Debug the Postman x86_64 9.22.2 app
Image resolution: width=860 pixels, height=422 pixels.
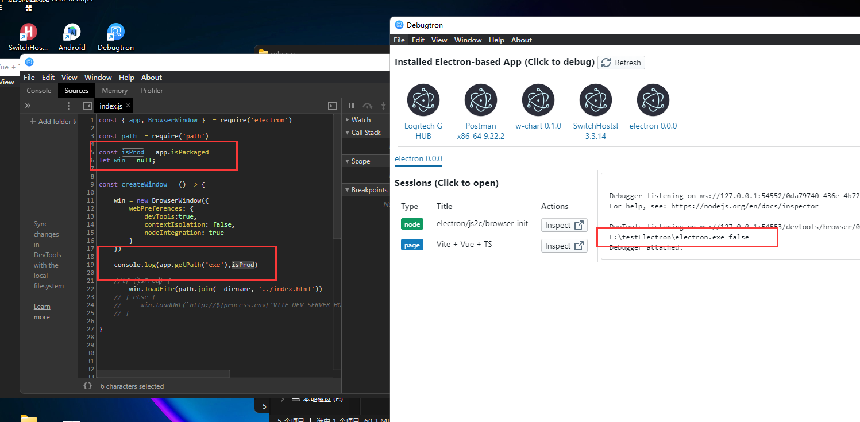point(481,100)
